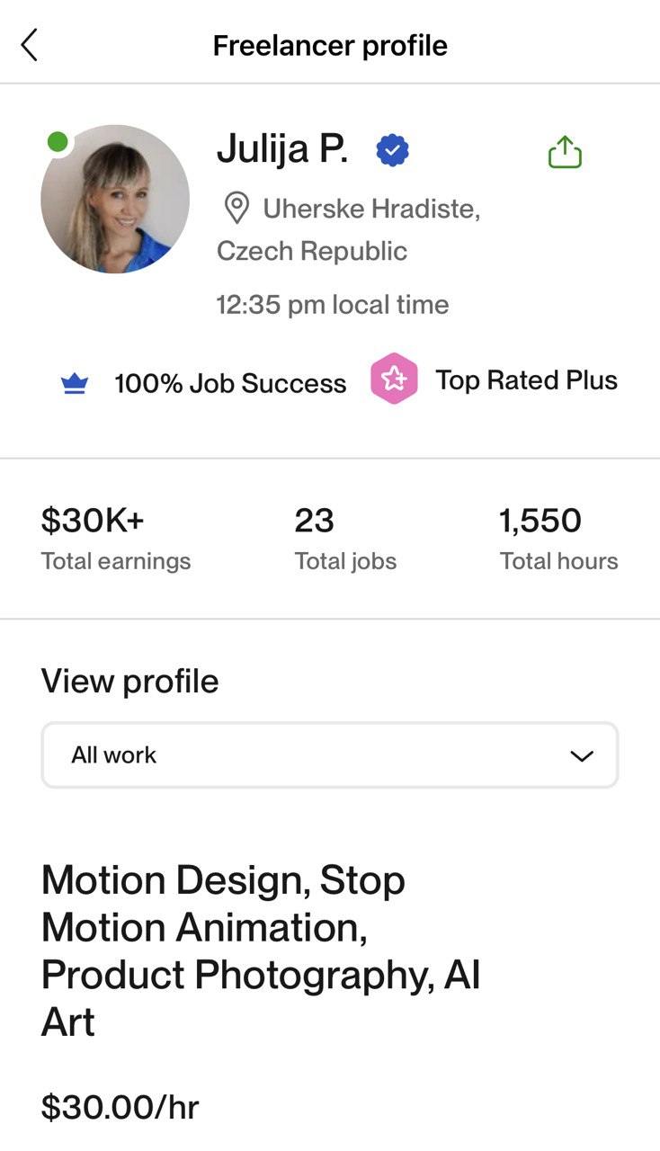Tap the 23 total jobs stat
This screenshot has height=1151, width=660.
click(x=345, y=538)
